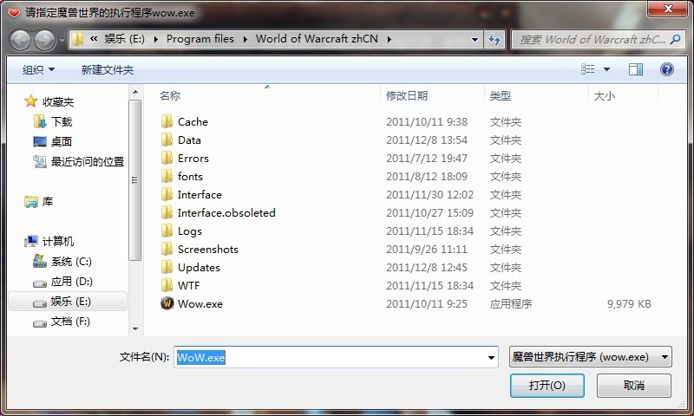Click navigation pane scroll down arrow
The image size is (694, 416).
click(135, 329)
